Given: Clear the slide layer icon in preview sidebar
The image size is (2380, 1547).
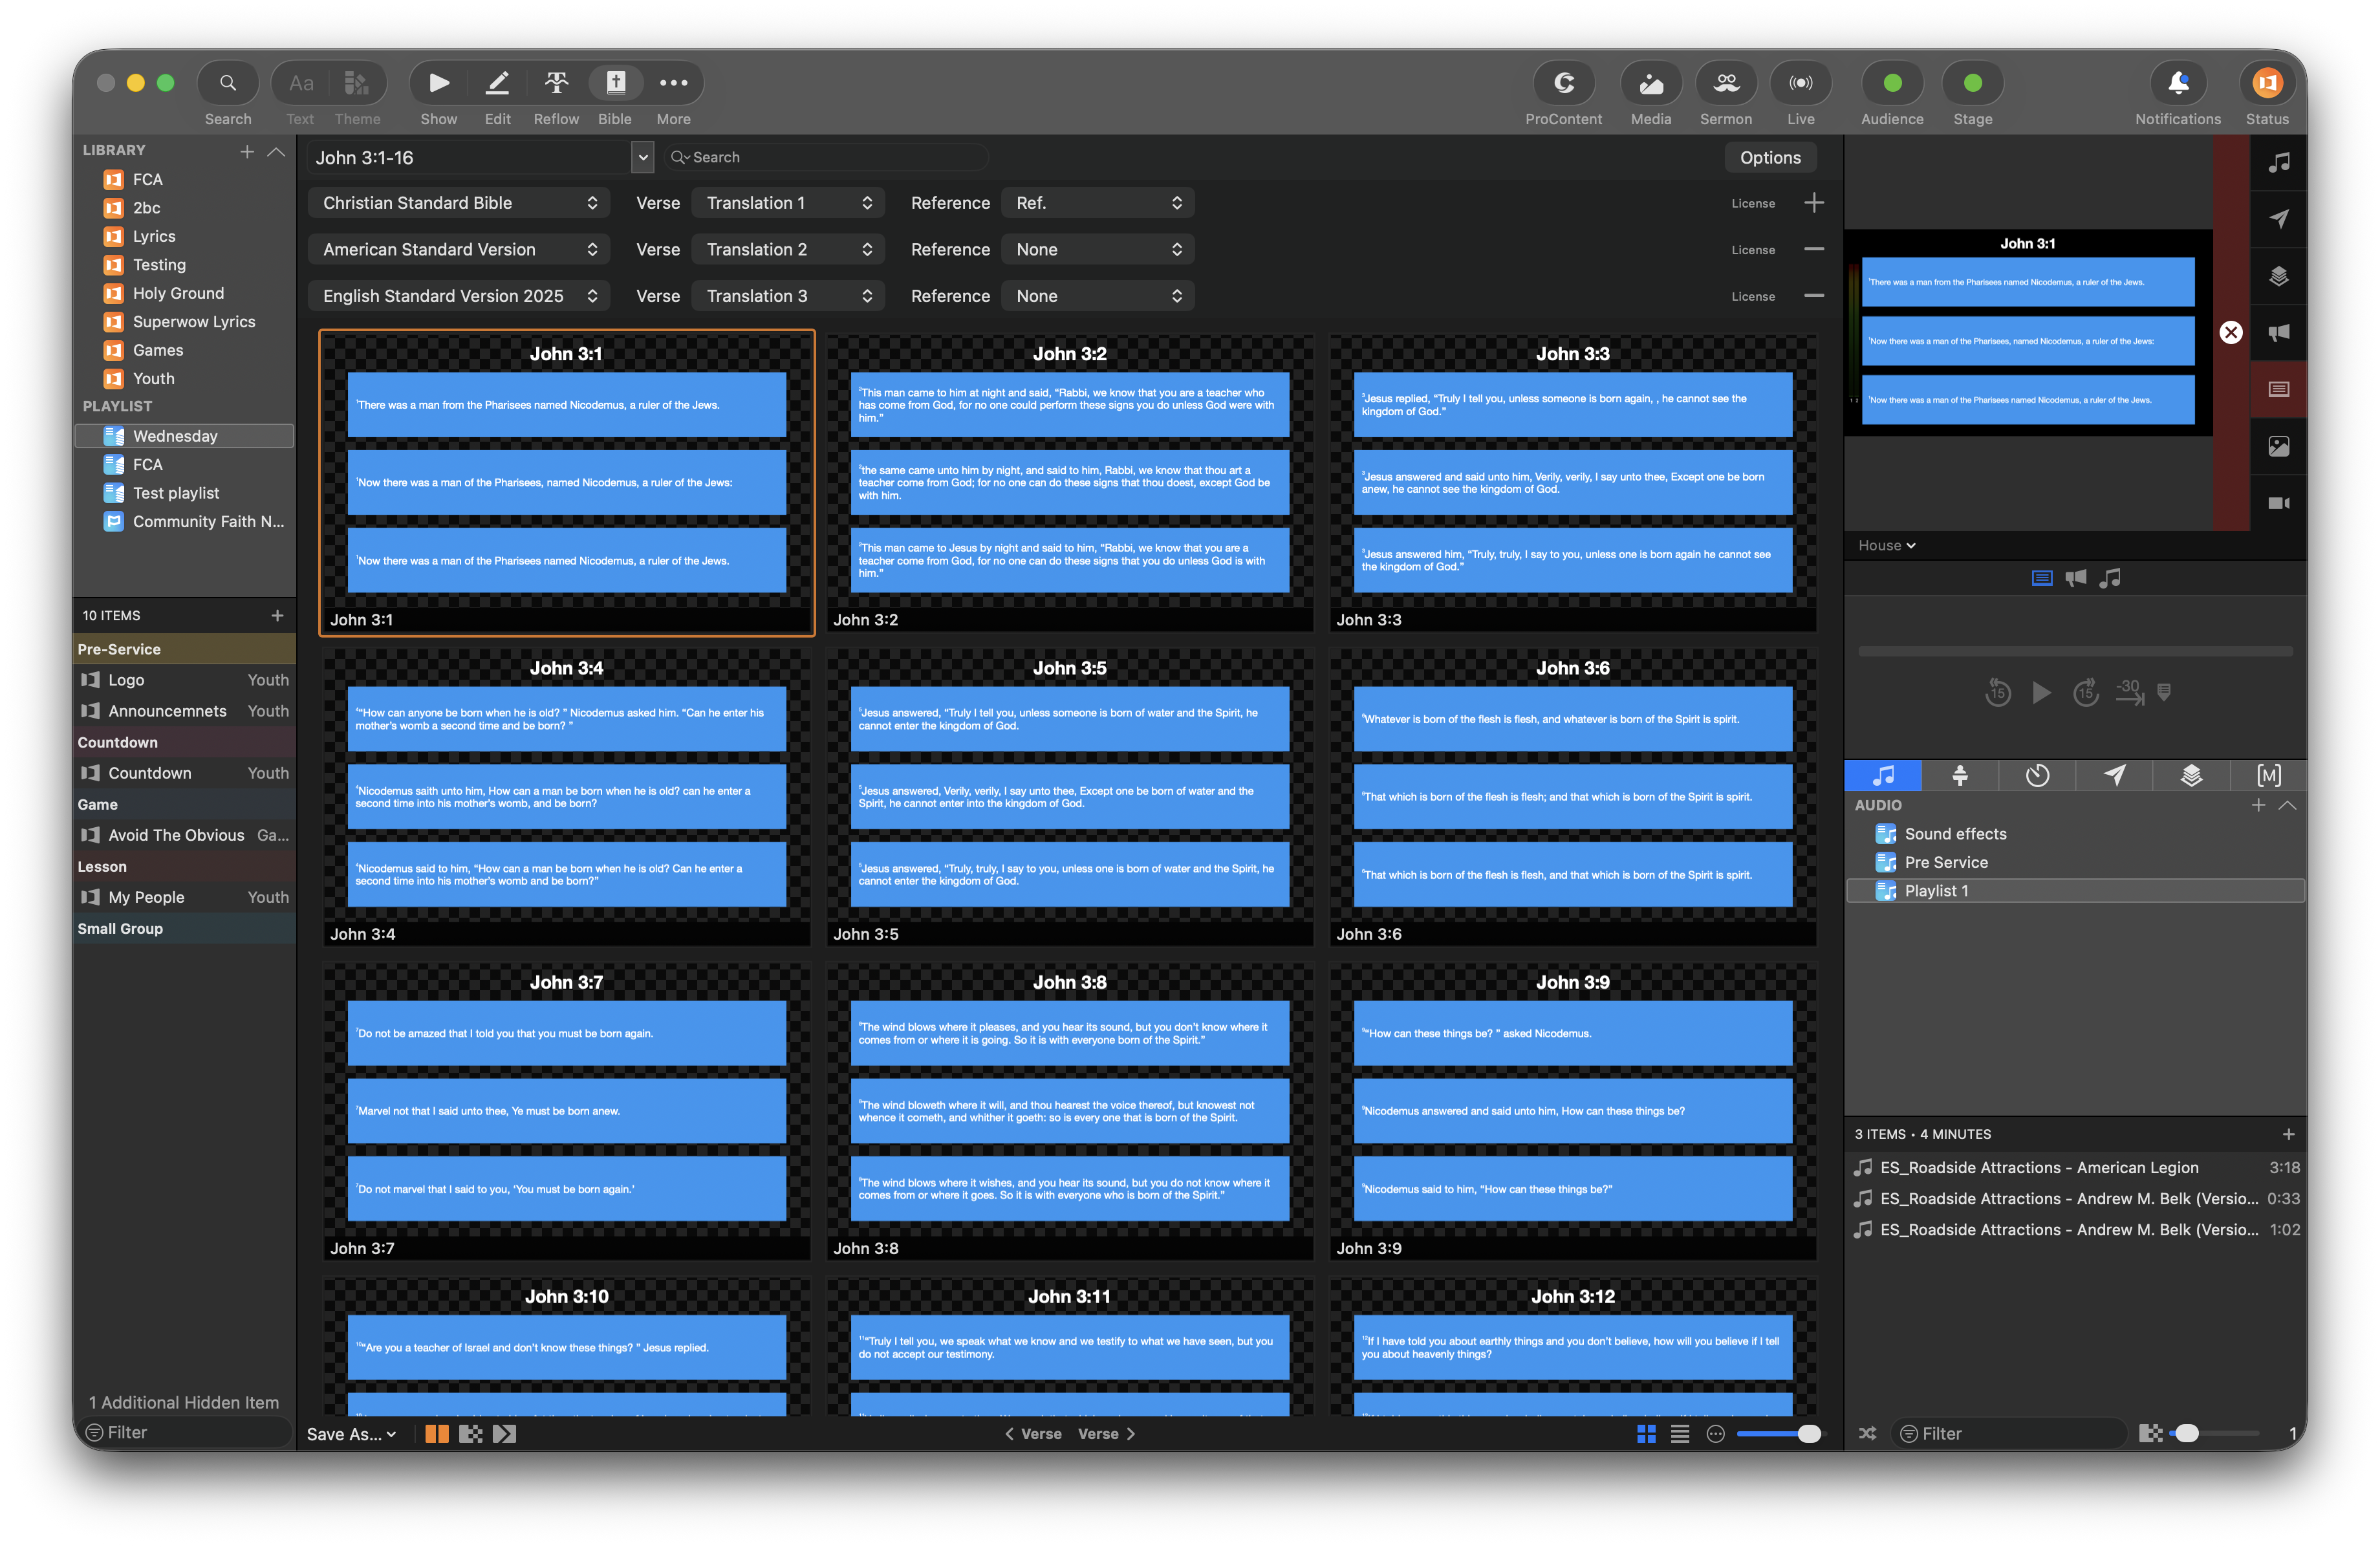Looking at the screenshot, I should (2279, 389).
